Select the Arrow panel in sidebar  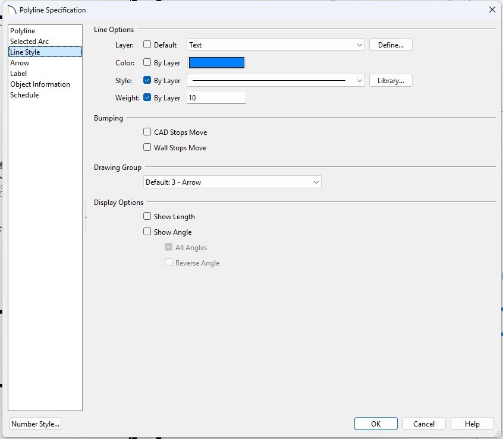20,63
